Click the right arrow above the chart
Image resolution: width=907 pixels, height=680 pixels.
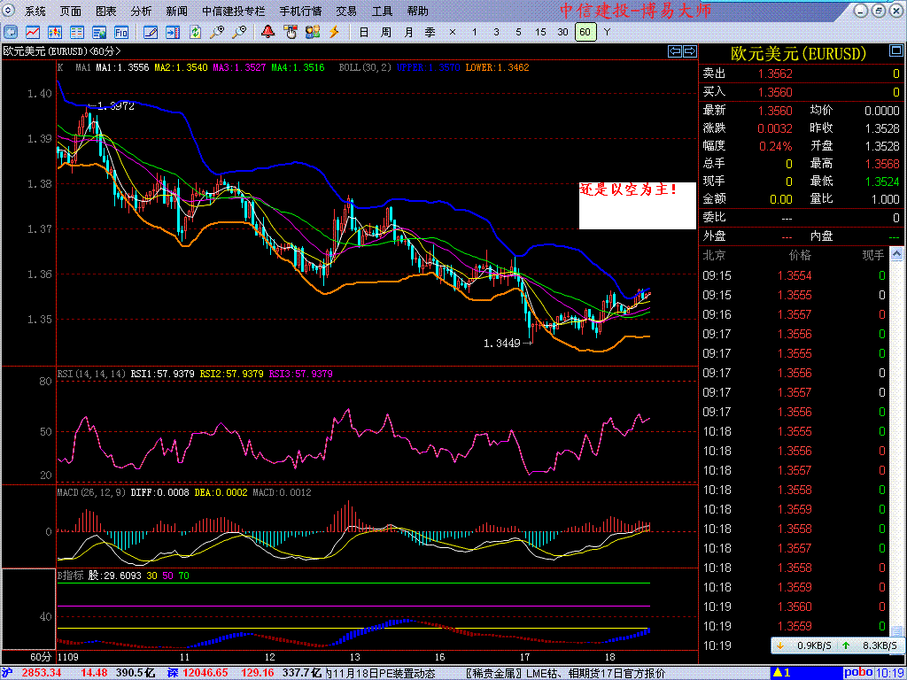tap(688, 50)
